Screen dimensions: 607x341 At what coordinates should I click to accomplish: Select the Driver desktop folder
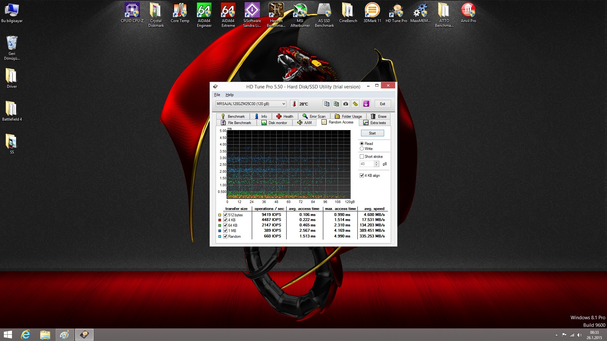click(12, 78)
